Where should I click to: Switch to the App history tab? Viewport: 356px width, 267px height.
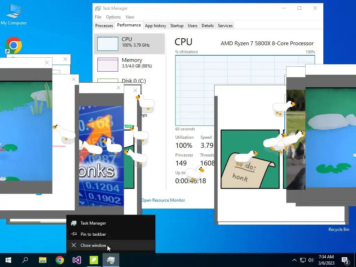pos(155,26)
